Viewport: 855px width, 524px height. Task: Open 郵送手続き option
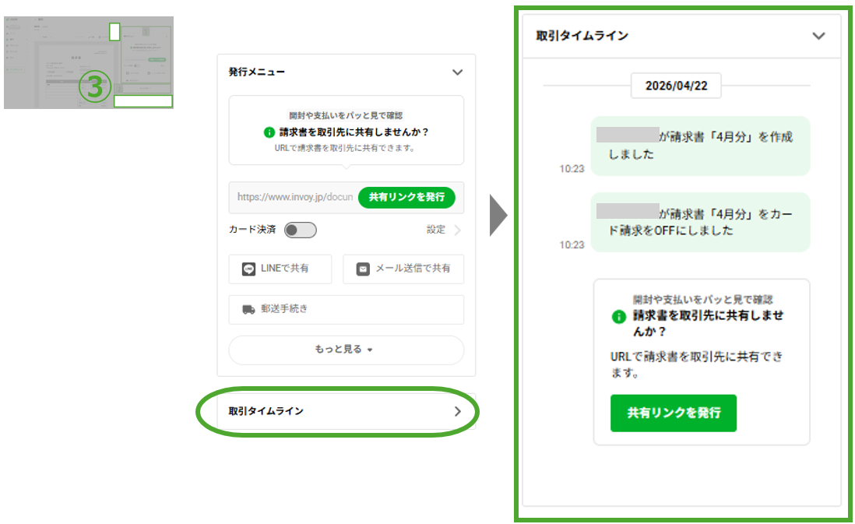tap(347, 309)
